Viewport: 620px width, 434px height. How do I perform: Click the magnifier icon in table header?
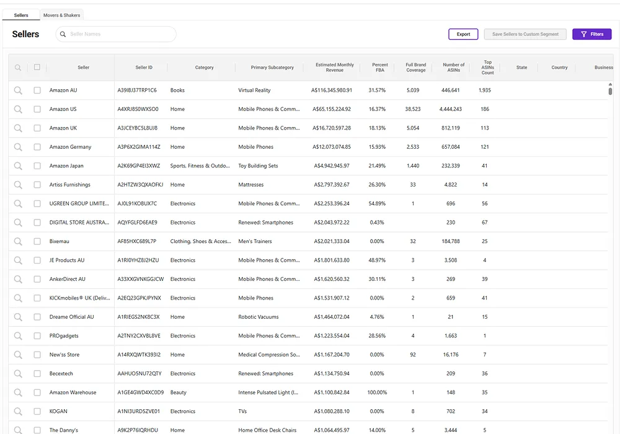(x=18, y=68)
